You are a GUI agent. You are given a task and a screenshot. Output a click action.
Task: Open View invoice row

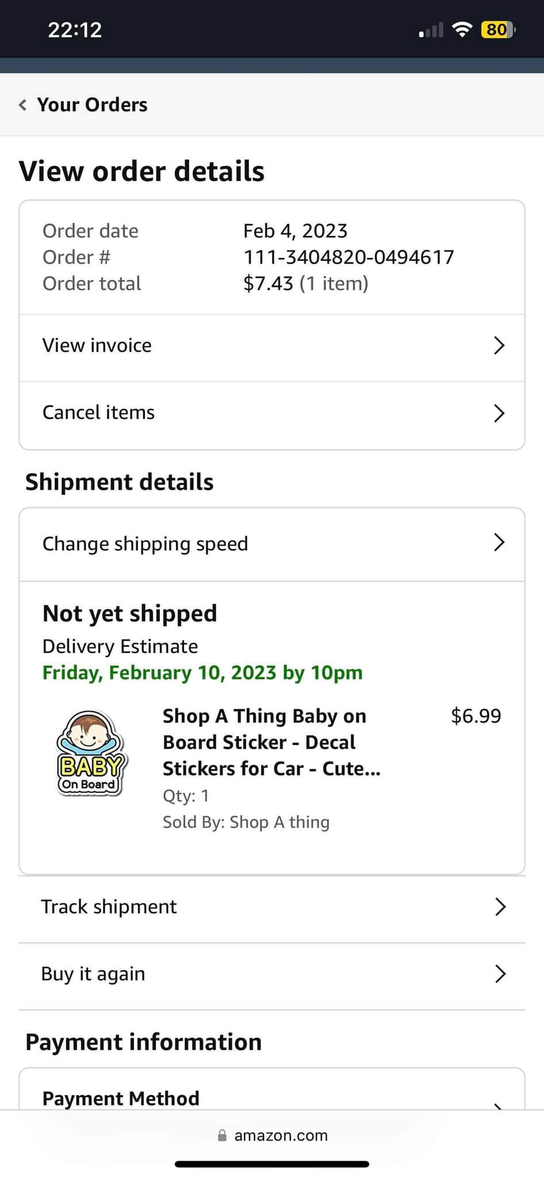click(97, 346)
